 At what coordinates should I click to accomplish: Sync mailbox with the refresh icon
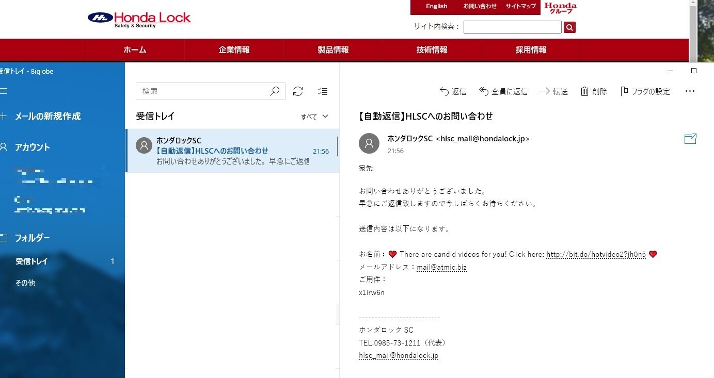point(298,91)
